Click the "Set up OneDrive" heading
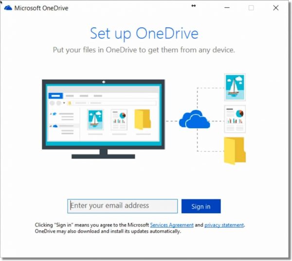Image resolution: width=292 pixels, height=261 pixels. click(144, 34)
